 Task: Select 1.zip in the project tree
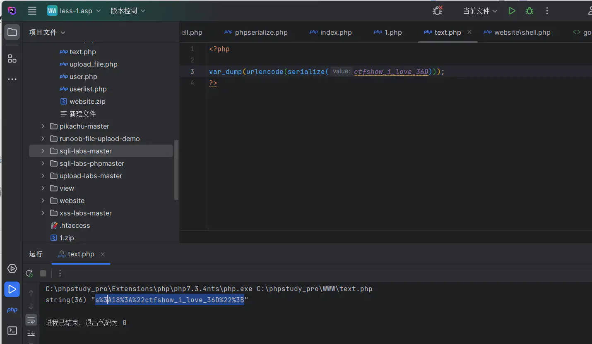pyautogui.click(x=62, y=238)
